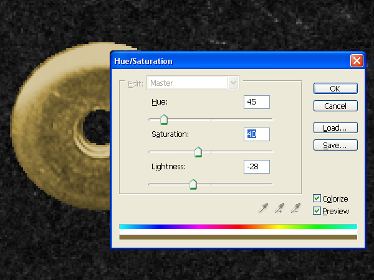This screenshot has height=280, width=374.
Task: Focus the Lightness value field
Action: pos(257,167)
